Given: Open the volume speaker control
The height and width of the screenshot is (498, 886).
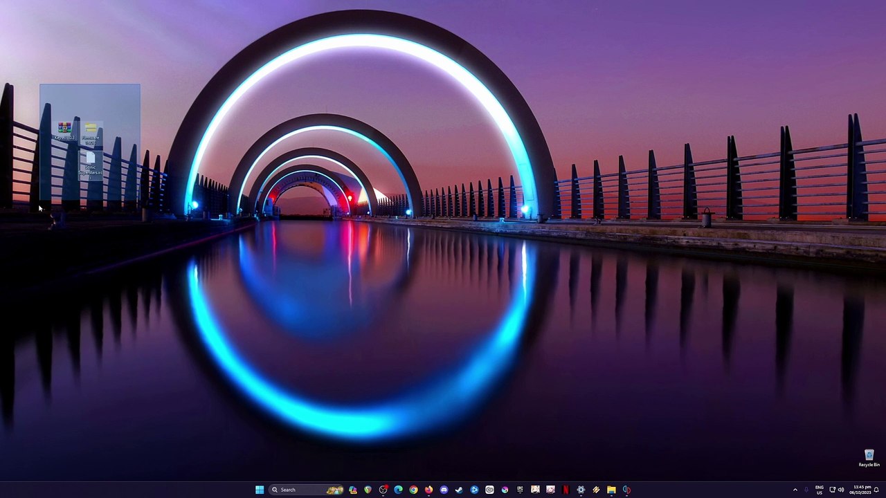Looking at the screenshot, I should click(x=841, y=490).
